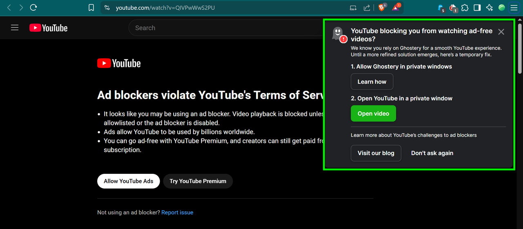Image resolution: width=523 pixels, height=229 pixels.
Task: Open the Leo AI sparkle icon
Action: click(x=489, y=8)
